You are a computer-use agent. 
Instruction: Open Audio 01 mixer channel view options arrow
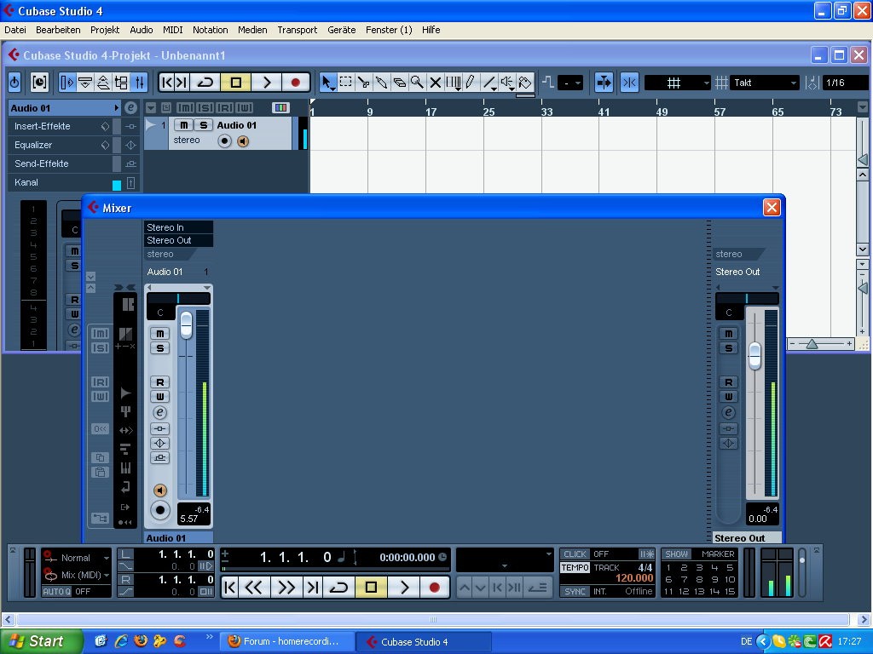coord(207,288)
